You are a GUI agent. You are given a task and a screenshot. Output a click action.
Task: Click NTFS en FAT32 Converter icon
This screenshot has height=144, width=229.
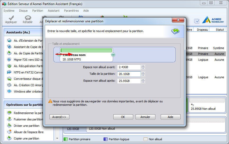[x=9, y=72]
